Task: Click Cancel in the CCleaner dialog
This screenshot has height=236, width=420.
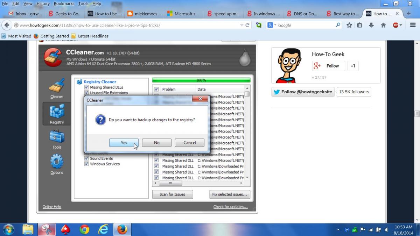Action: (x=190, y=143)
